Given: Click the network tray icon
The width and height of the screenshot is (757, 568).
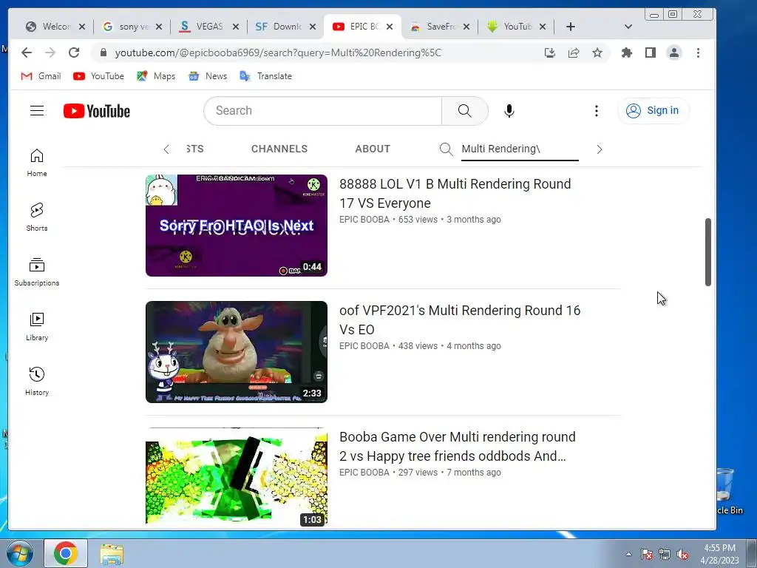Looking at the screenshot, I should [x=665, y=555].
